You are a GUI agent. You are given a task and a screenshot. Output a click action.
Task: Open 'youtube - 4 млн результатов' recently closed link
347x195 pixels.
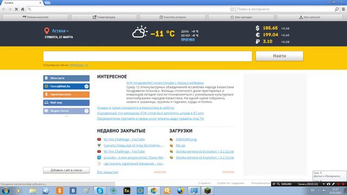pyautogui.click(x=134, y=158)
